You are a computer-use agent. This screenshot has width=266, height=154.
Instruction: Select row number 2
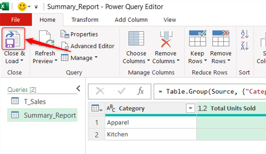97,135
